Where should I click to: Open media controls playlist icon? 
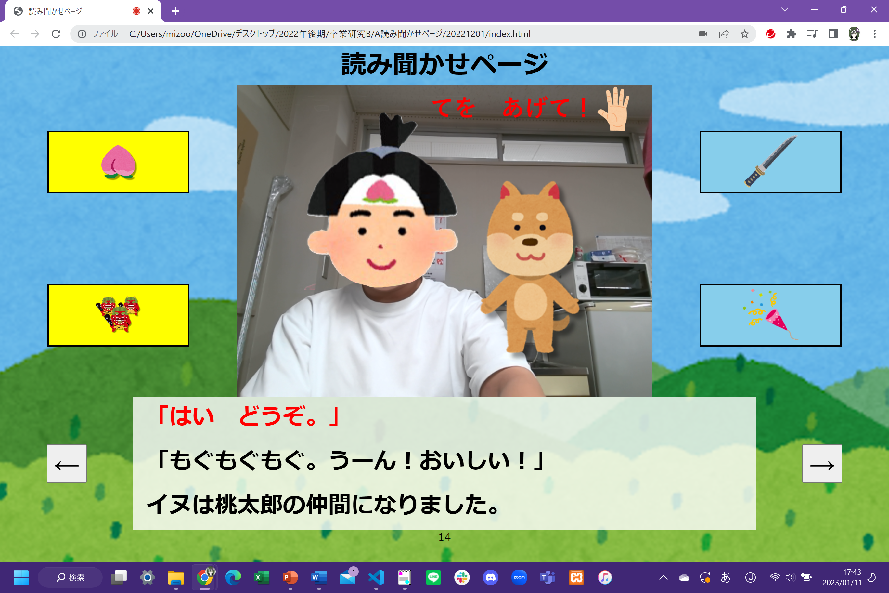tap(812, 34)
